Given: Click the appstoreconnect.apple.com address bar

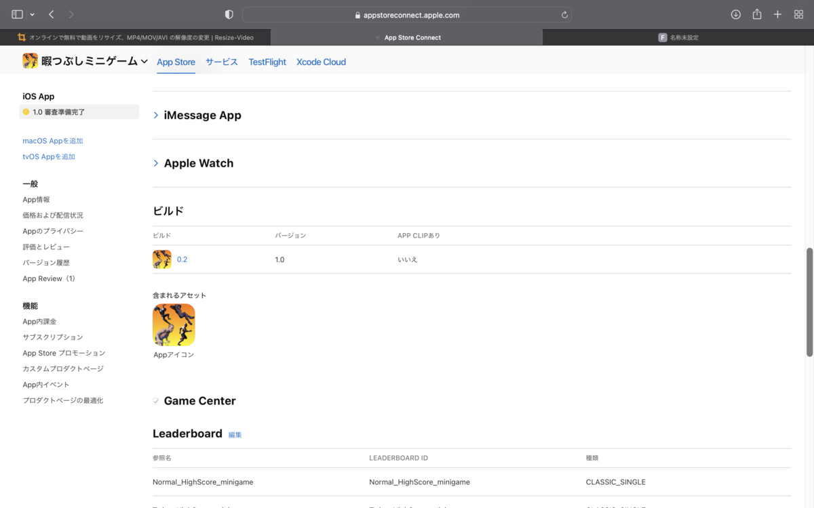Looking at the screenshot, I should (x=406, y=14).
